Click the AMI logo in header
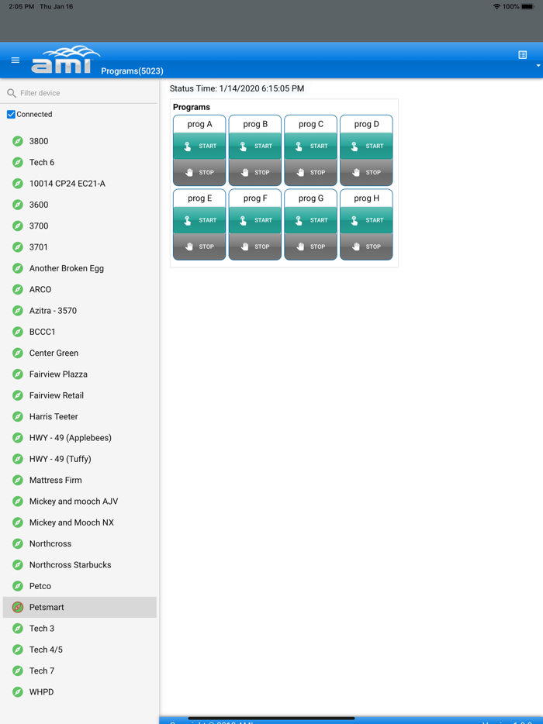543x724 pixels. pyautogui.click(x=66, y=60)
